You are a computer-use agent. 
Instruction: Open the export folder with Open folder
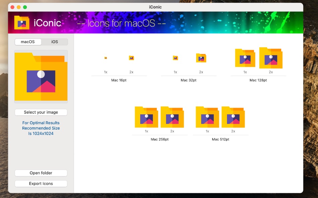click(41, 173)
